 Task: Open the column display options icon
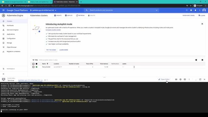tap(202, 60)
